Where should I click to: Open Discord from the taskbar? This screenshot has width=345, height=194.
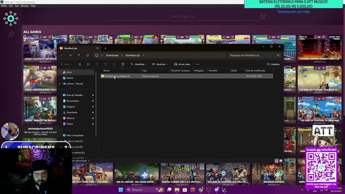216,190
